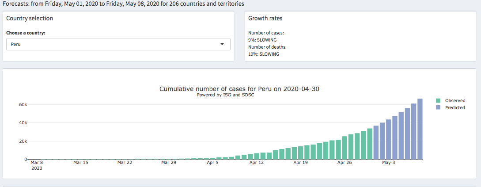The height and width of the screenshot is (187, 481).
Task: Click the '10%: SLOWING' deaths growth value
Action: 264,54
